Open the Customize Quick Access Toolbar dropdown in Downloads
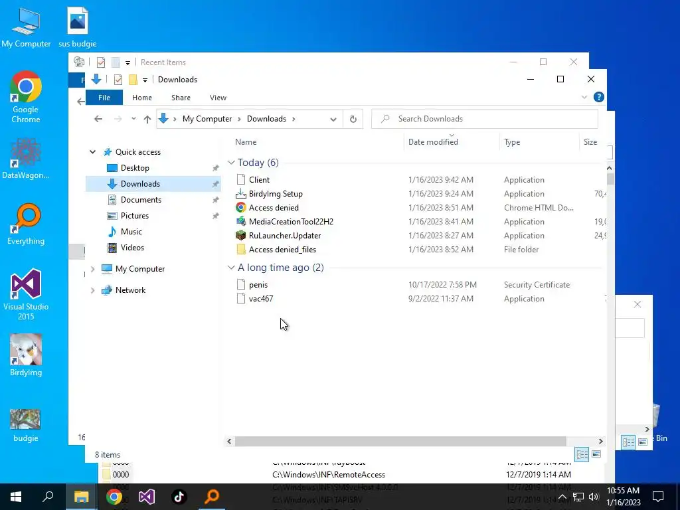Viewport: 680px width, 510px height. [145, 80]
